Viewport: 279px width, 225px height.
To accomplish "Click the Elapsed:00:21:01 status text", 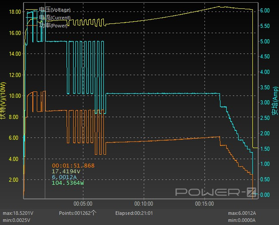I will point(134,213).
